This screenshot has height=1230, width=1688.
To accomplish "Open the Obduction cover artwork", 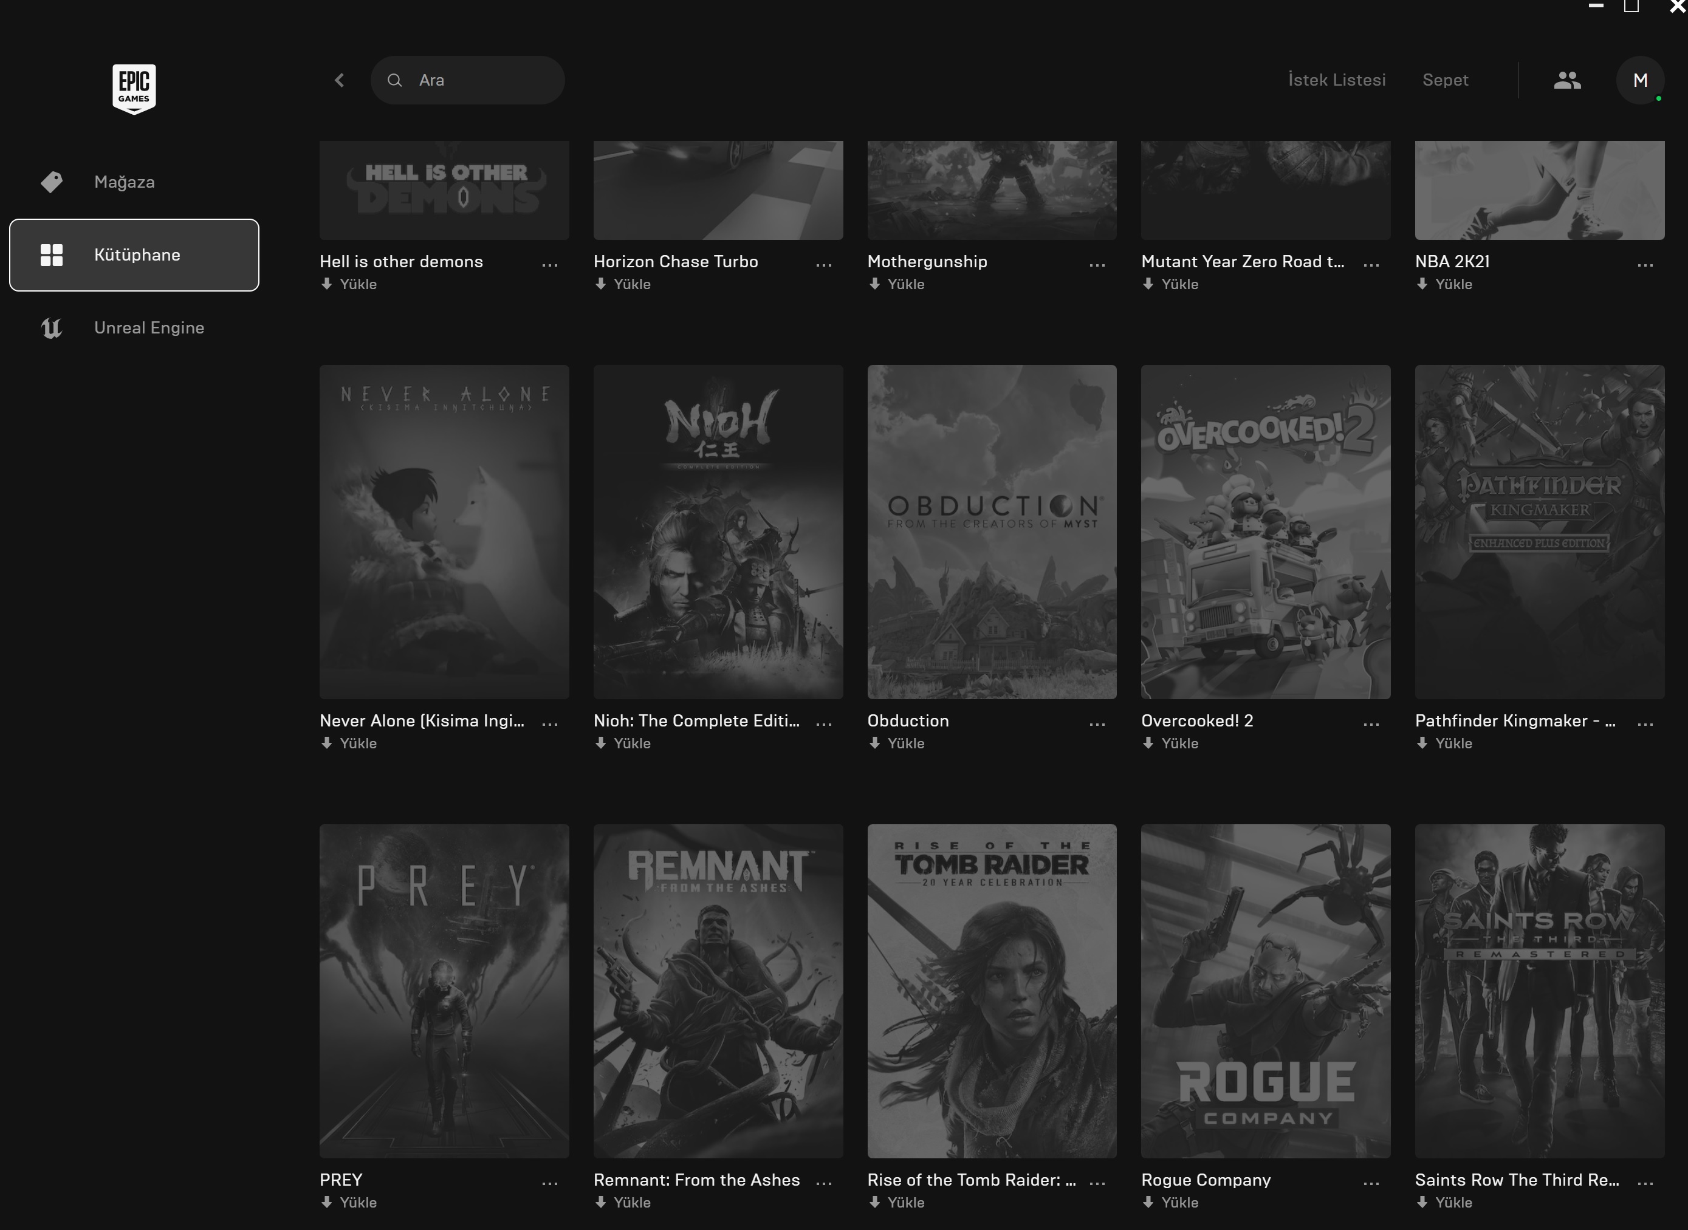I will coord(992,531).
